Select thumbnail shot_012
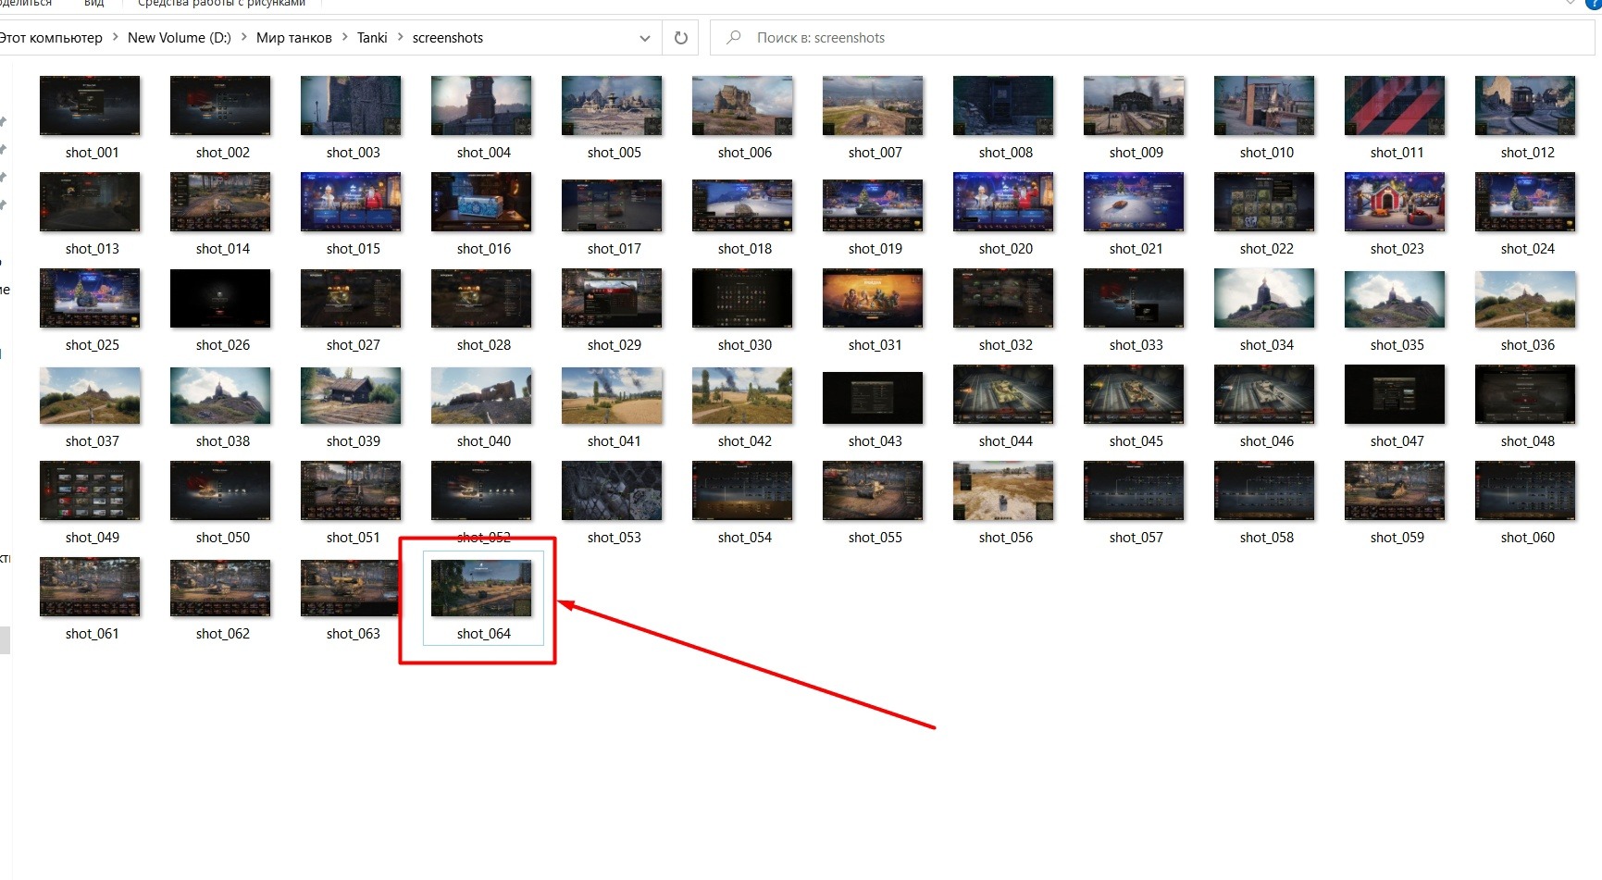Image resolution: width=1602 pixels, height=880 pixels. point(1525,105)
